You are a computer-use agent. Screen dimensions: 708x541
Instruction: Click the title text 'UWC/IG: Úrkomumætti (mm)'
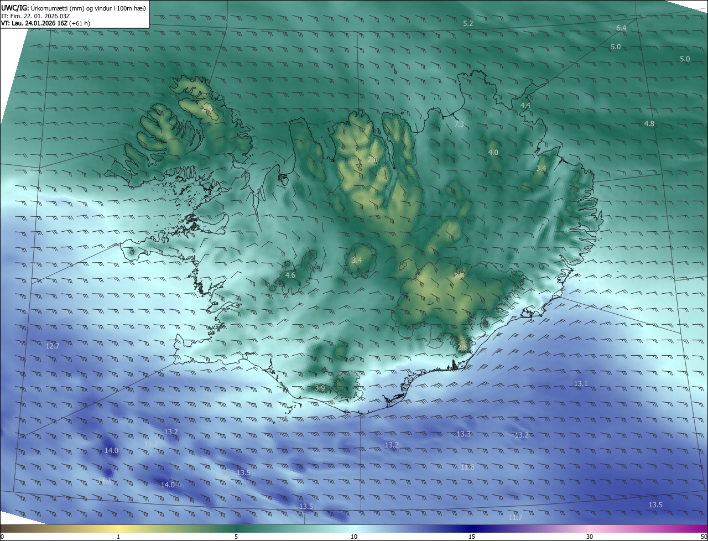[40, 8]
